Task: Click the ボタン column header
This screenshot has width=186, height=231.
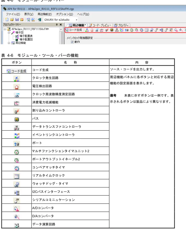Action: (x=17, y=63)
